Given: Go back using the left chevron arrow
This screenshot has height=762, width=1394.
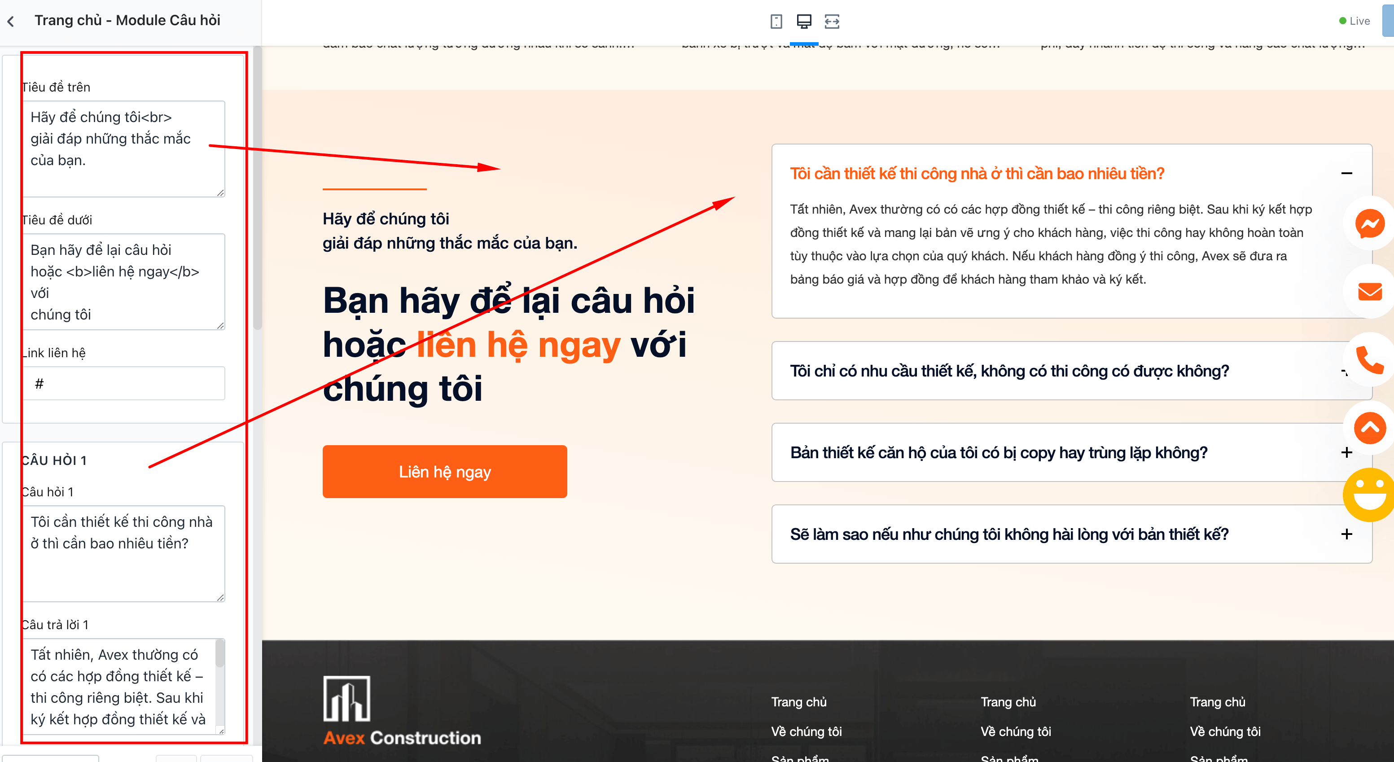Looking at the screenshot, I should pos(11,21).
